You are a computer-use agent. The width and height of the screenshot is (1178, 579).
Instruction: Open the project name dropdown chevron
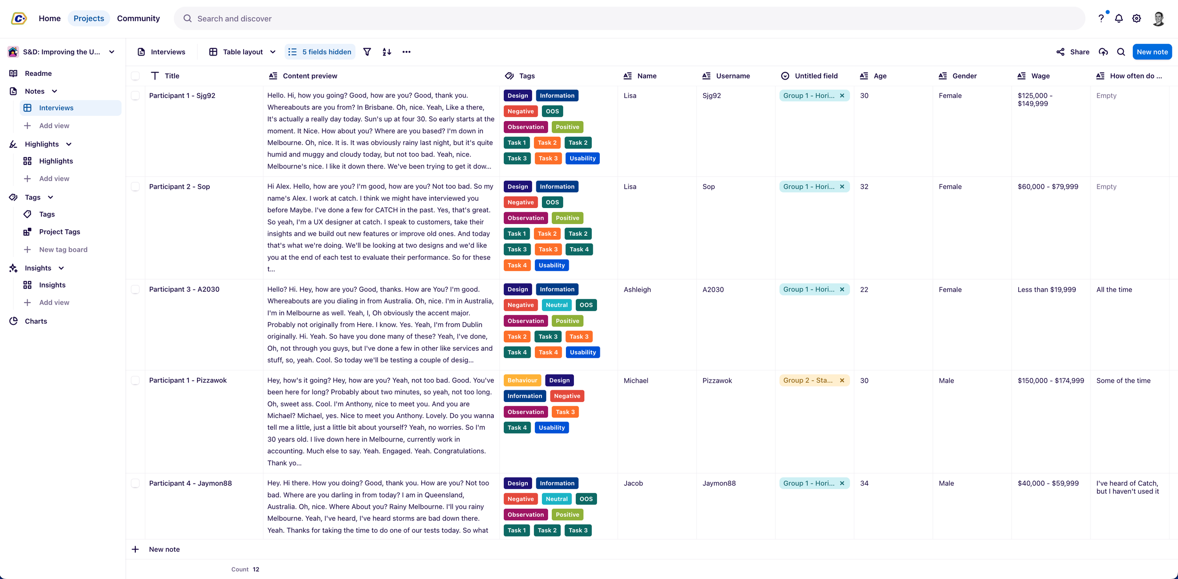tap(112, 52)
